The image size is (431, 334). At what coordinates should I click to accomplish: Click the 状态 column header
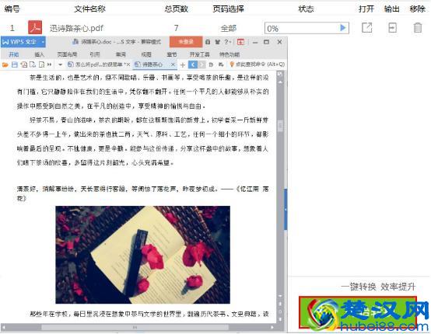tap(306, 9)
